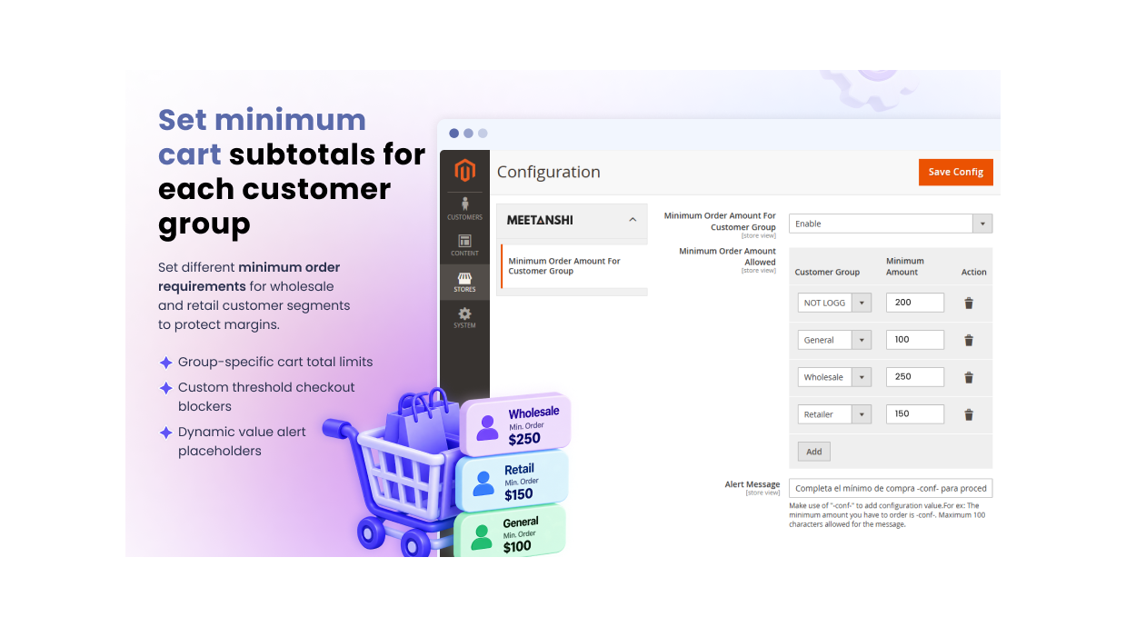Click 'Custom threshold checkout blockers' text

pyautogui.click(x=266, y=397)
